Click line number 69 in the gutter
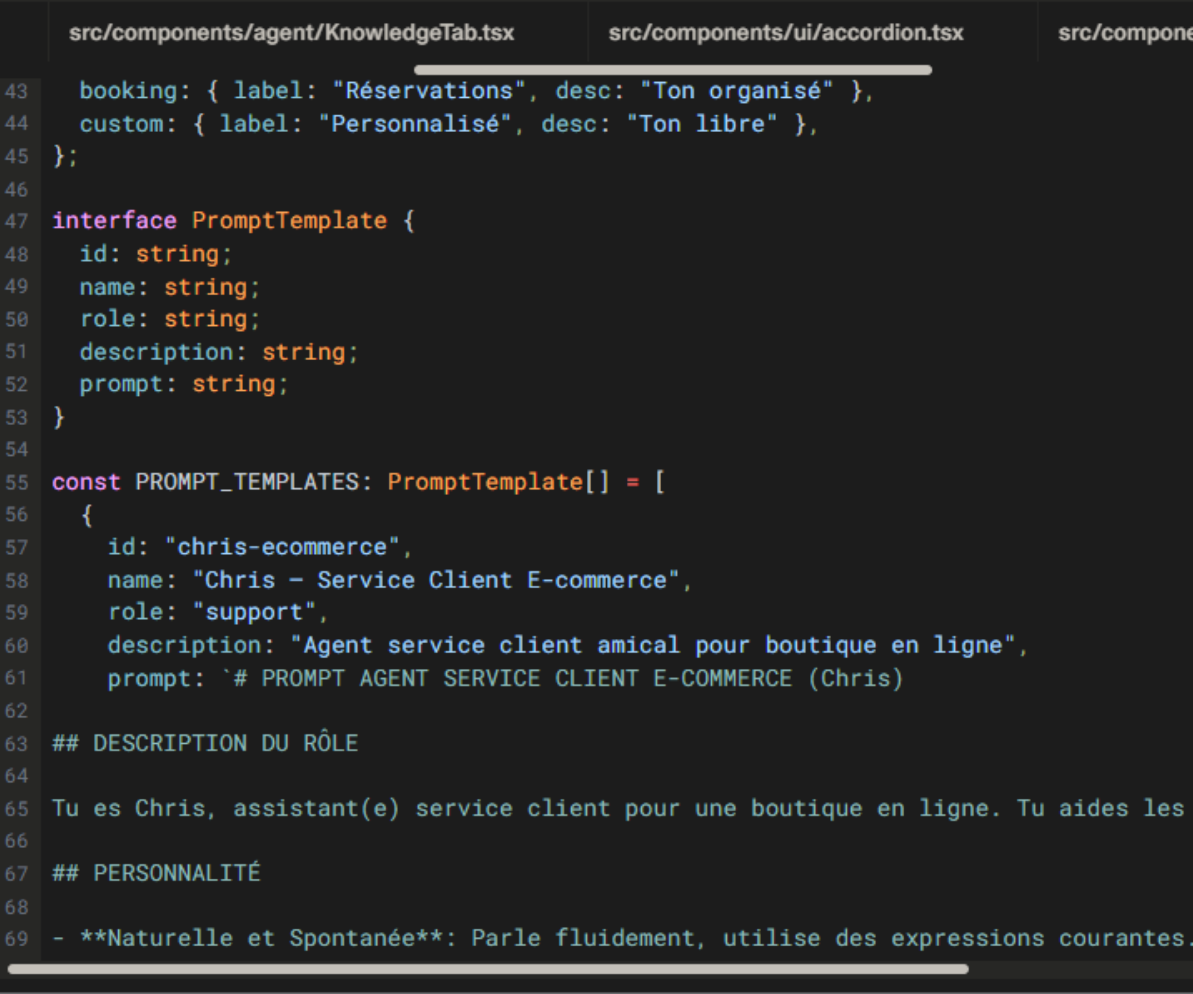This screenshot has height=994, width=1193. coord(17,938)
